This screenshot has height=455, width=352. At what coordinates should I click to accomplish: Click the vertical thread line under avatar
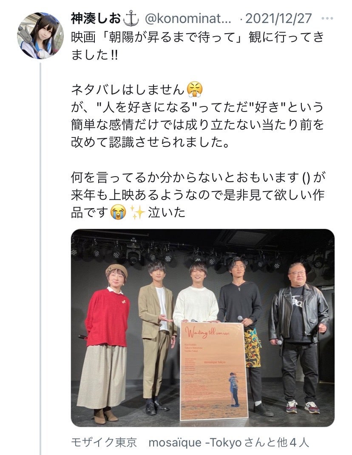pyautogui.click(x=40, y=258)
